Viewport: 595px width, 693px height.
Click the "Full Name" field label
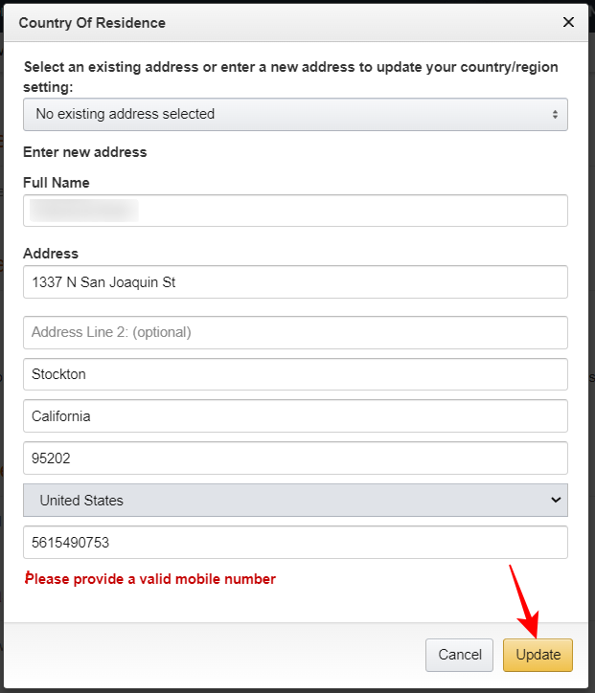tap(57, 182)
